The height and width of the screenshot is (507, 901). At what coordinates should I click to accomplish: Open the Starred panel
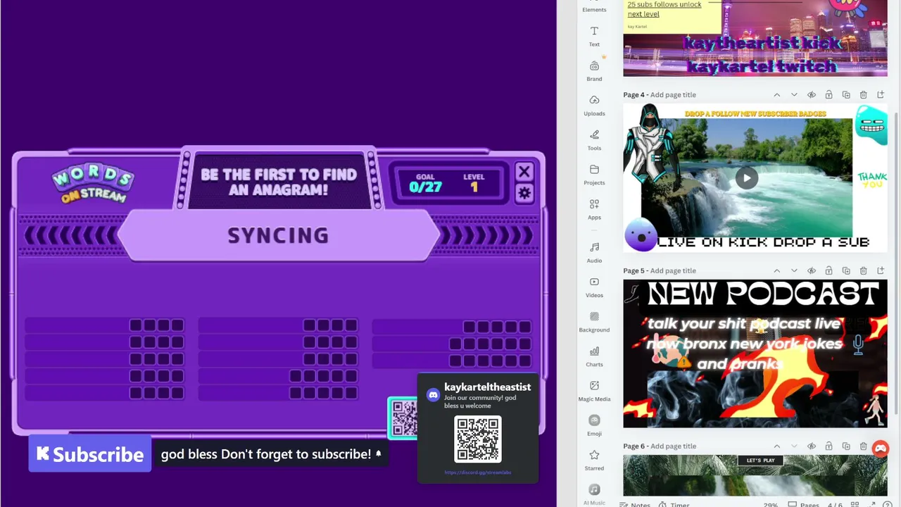594,460
